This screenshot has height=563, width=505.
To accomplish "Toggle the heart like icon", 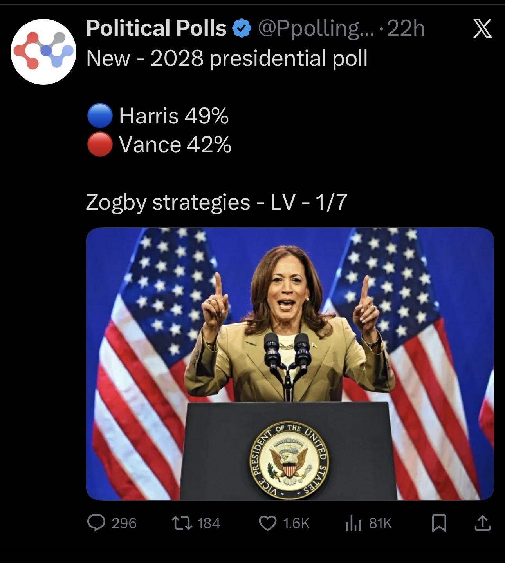I will click(x=268, y=523).
